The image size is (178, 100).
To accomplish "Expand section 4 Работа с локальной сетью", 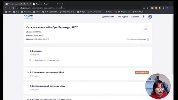I will coord(28,99).
